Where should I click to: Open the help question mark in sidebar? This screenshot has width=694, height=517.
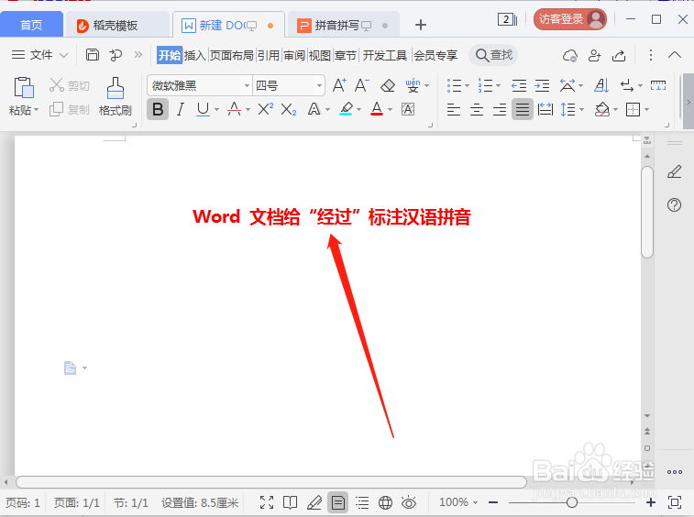coord(674,204)
